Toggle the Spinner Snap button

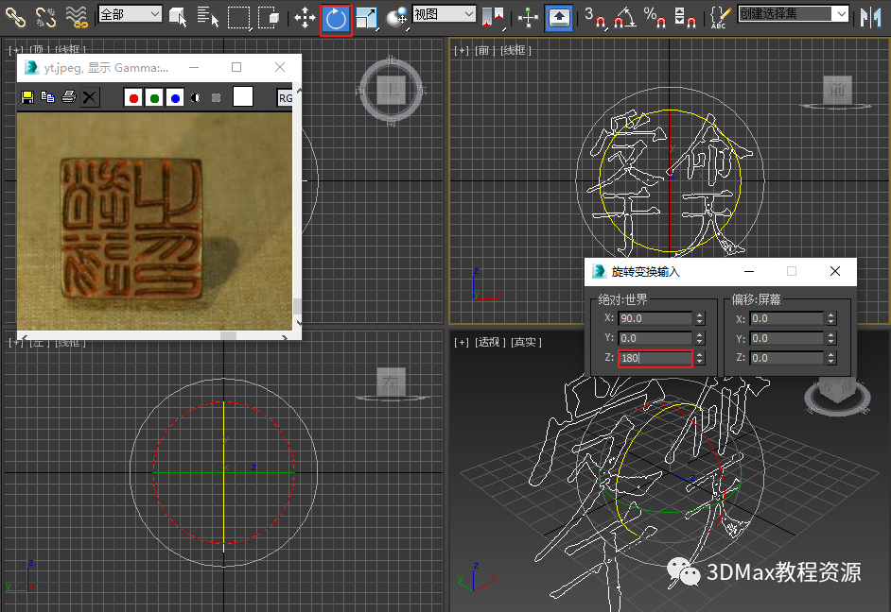coord(685,18)
